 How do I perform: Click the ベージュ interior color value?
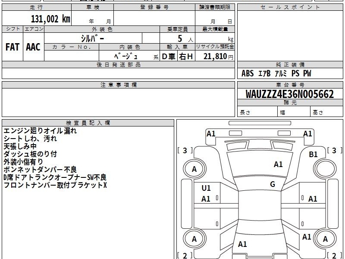coord(126,56)
